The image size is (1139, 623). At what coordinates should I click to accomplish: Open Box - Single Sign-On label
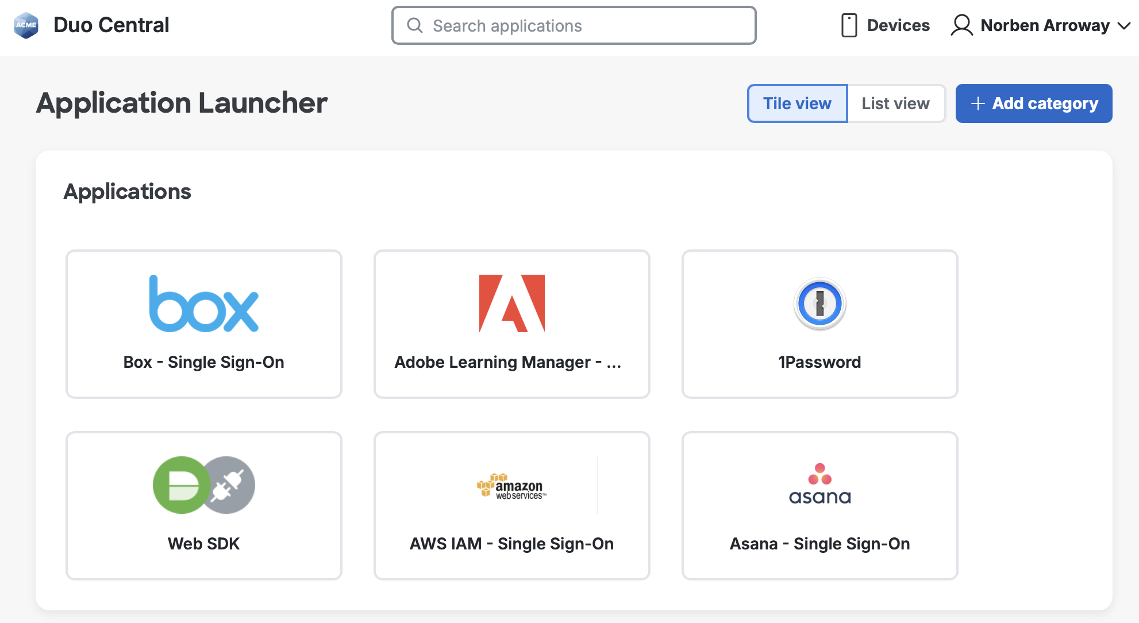(x=203, y=362)
